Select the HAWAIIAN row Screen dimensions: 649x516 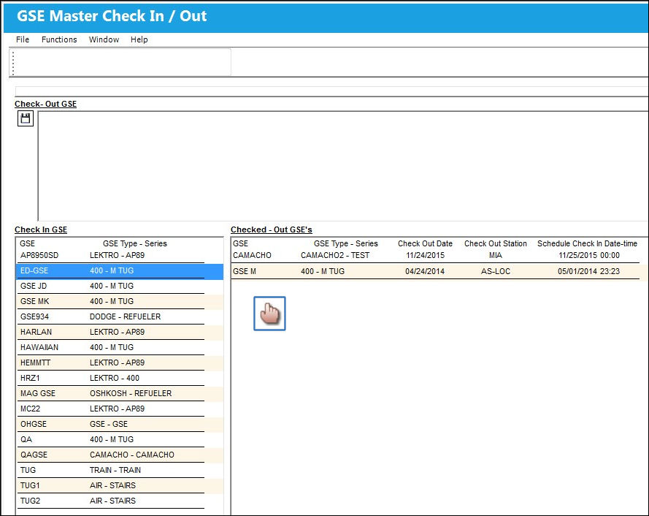click(120, 347)
